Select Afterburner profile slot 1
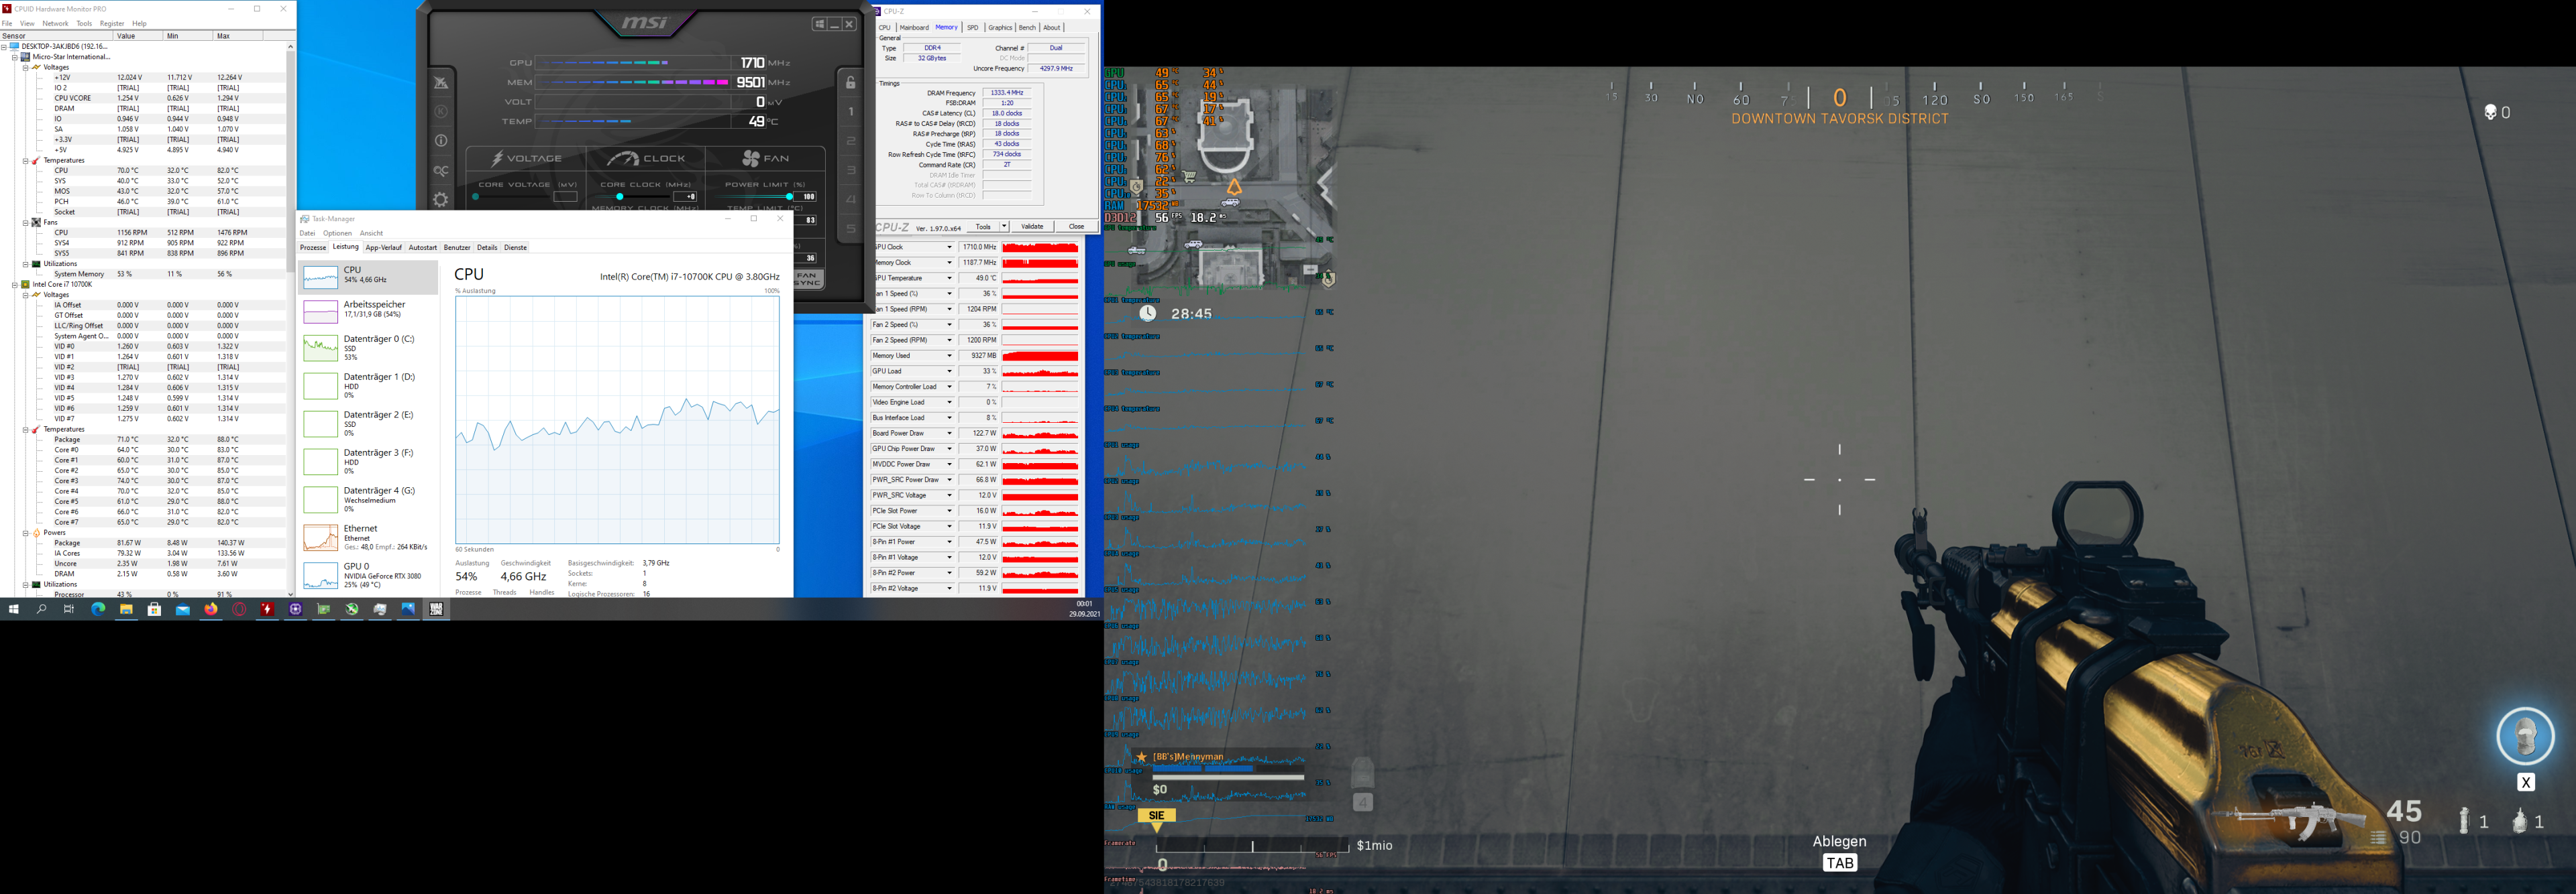This screenshot has height=894, width=2576. pyautogui.click(x=851, y=112)
